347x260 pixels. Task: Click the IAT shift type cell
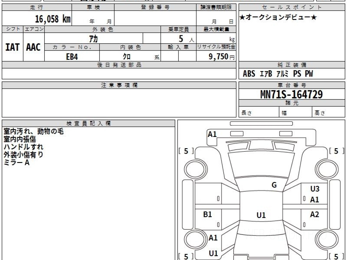(12, 47)
